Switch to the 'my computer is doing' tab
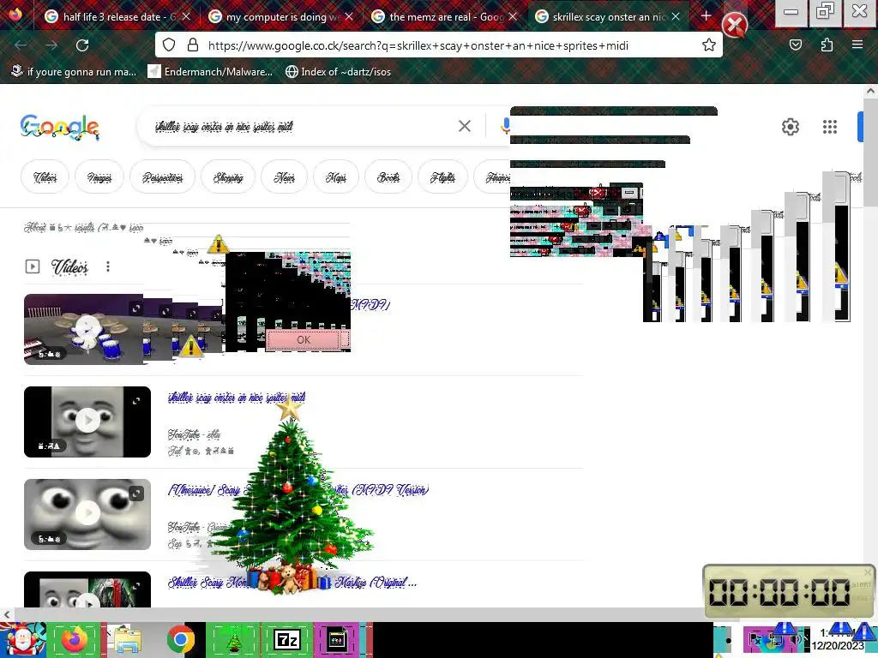The height and width of the screenshot is (658, 878). [280, 17]
